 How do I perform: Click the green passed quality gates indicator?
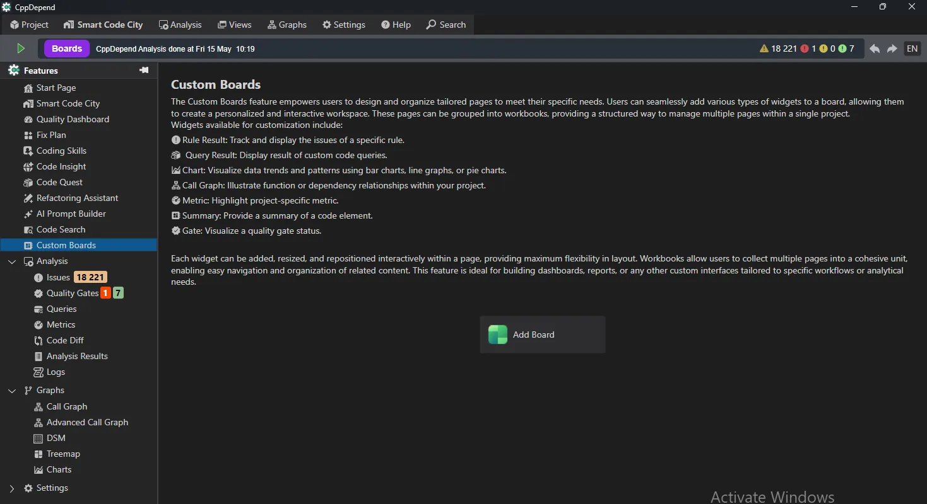coord(842,49)
